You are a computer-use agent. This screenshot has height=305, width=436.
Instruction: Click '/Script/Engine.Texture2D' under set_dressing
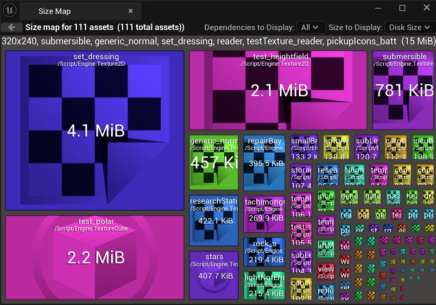click(91, 64)
